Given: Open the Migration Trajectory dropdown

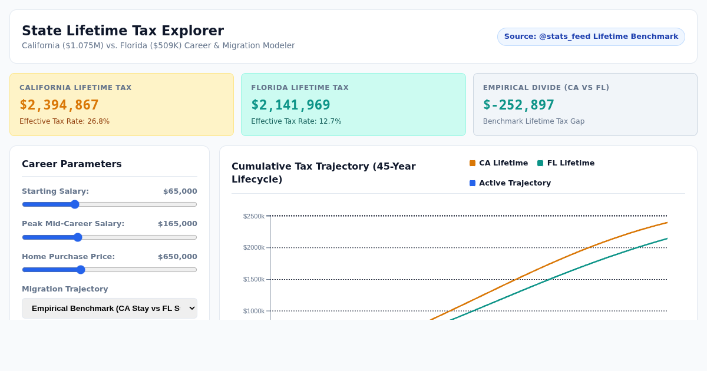Looking at the screenshot, I should pyautogui.click(x=110, y=308).
